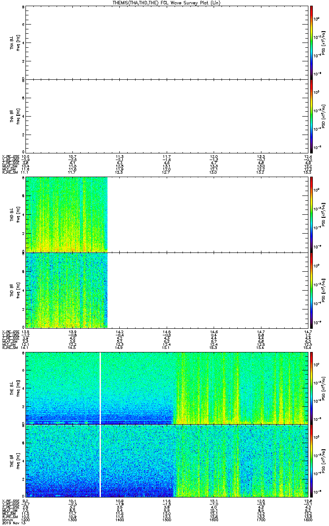Click the THD X_RE_GSE value 13.5

pyautogui.click(x=25, y=331)
